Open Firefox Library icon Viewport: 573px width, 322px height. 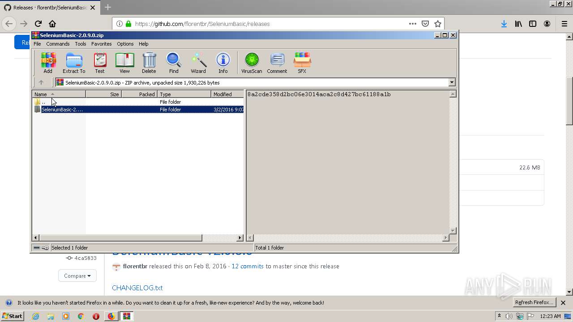coord(518,24)
